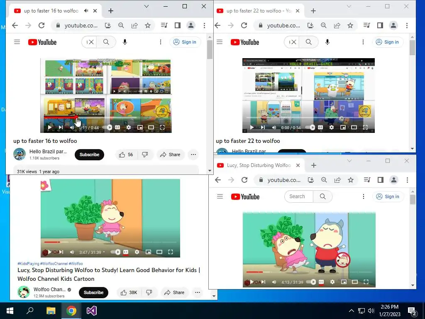Open media controls in 'up to faster 22' window toolbar
425x319 pixels.
[x=367, y=25]
